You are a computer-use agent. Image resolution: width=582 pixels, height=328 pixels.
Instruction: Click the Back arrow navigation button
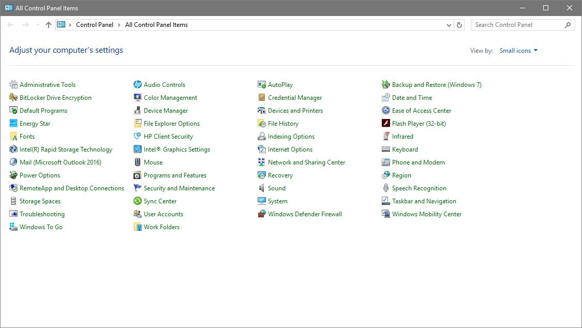click(10, 25)
